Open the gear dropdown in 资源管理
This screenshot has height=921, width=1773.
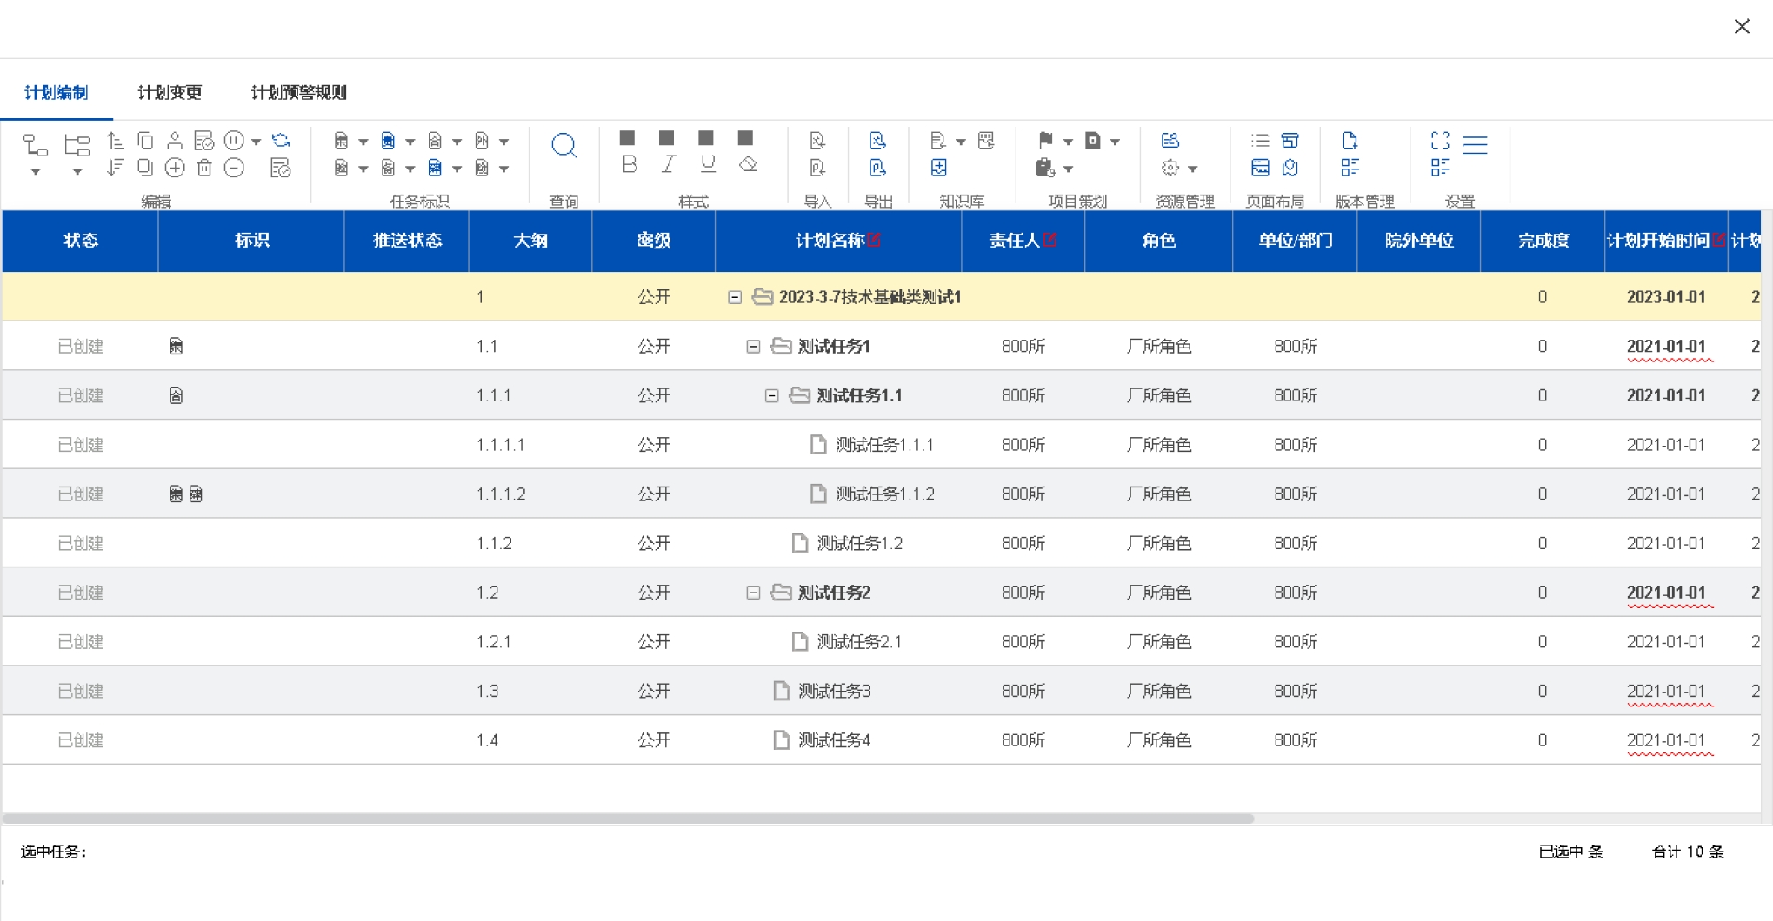point(1192,169)
